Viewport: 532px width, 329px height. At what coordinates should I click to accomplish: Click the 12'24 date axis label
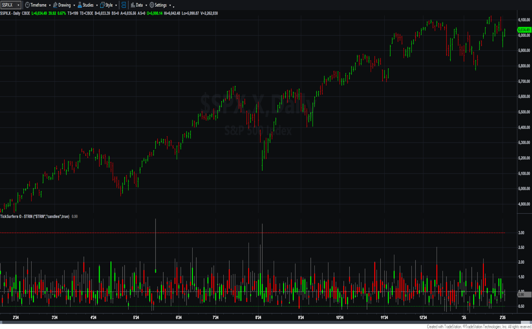click(x=423, y=318)
